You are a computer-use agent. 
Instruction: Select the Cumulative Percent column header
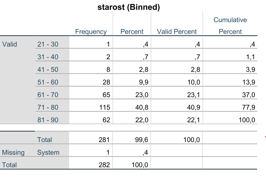click(x=230, y=26)
